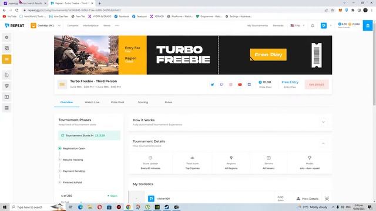Open the HYDRA & DRACO bookmark

point(99,16)
